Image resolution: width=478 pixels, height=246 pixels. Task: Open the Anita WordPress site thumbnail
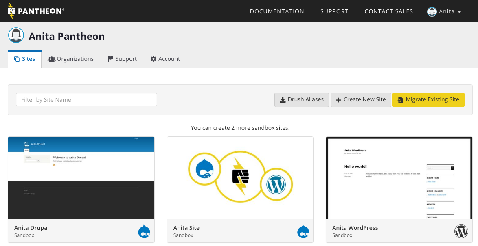[x=399, y=178]
